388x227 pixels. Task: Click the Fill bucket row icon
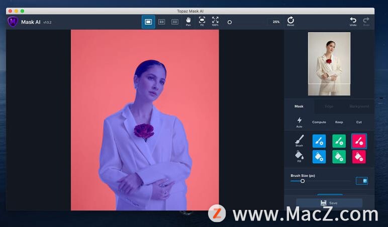click(x=299, y=156)
